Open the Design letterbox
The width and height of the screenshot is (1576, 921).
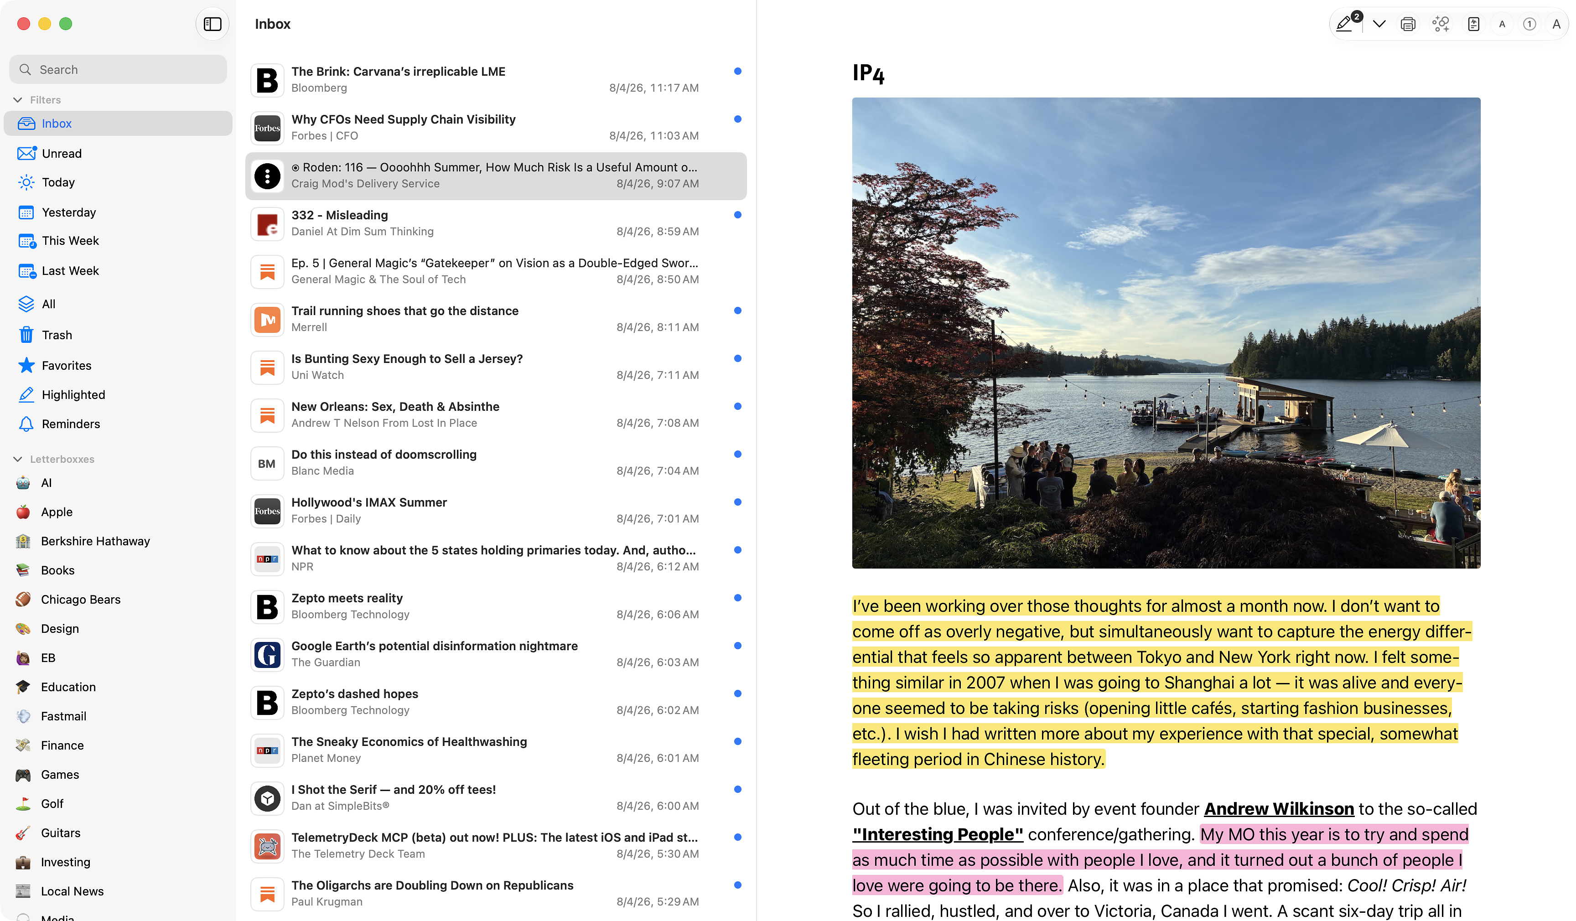tap(118, 628)
